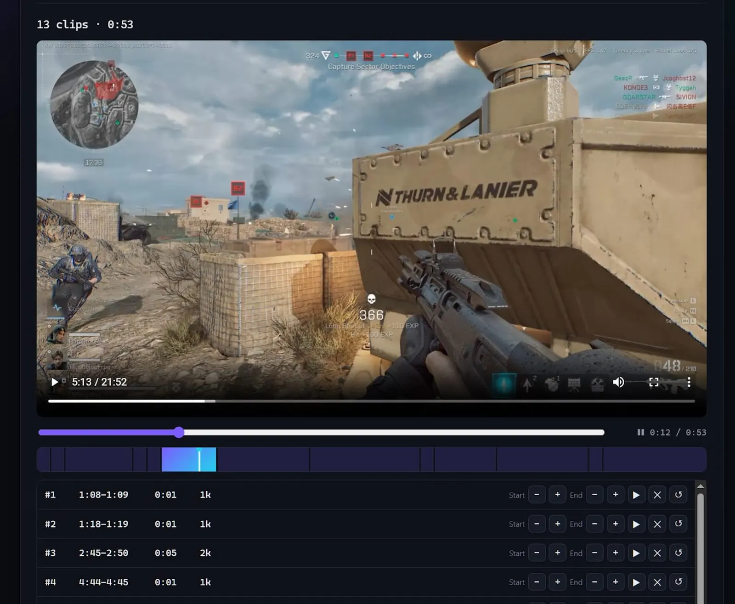Remove clip #3
Screen dimensions: 735x604
click(x=657, y=553)
